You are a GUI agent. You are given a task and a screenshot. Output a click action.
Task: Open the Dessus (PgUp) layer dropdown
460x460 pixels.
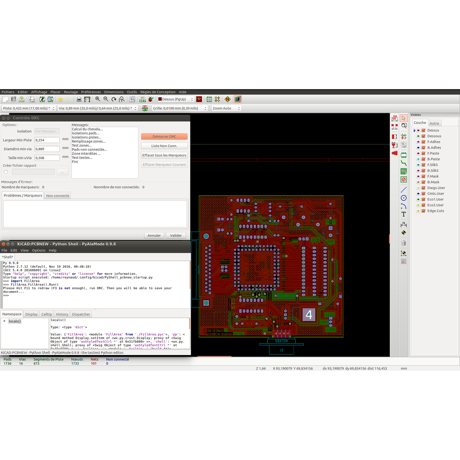coord(176,99)
